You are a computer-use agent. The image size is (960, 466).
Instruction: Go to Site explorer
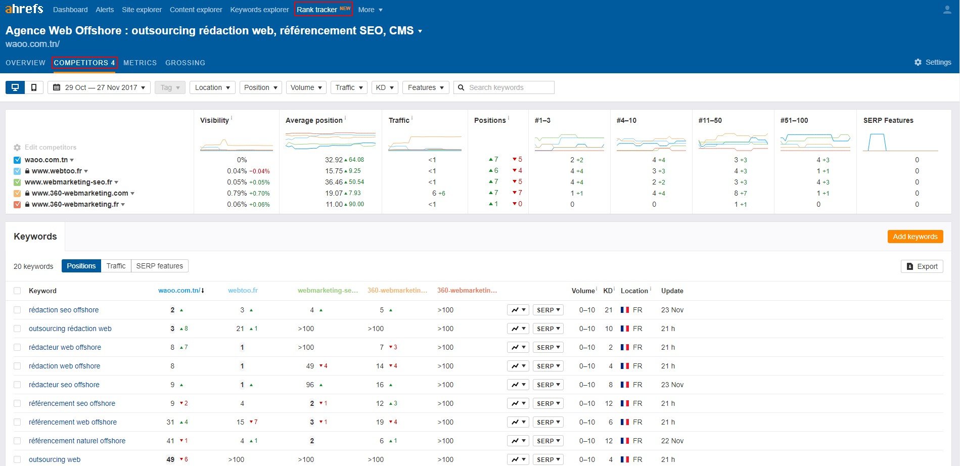(142, 10)
